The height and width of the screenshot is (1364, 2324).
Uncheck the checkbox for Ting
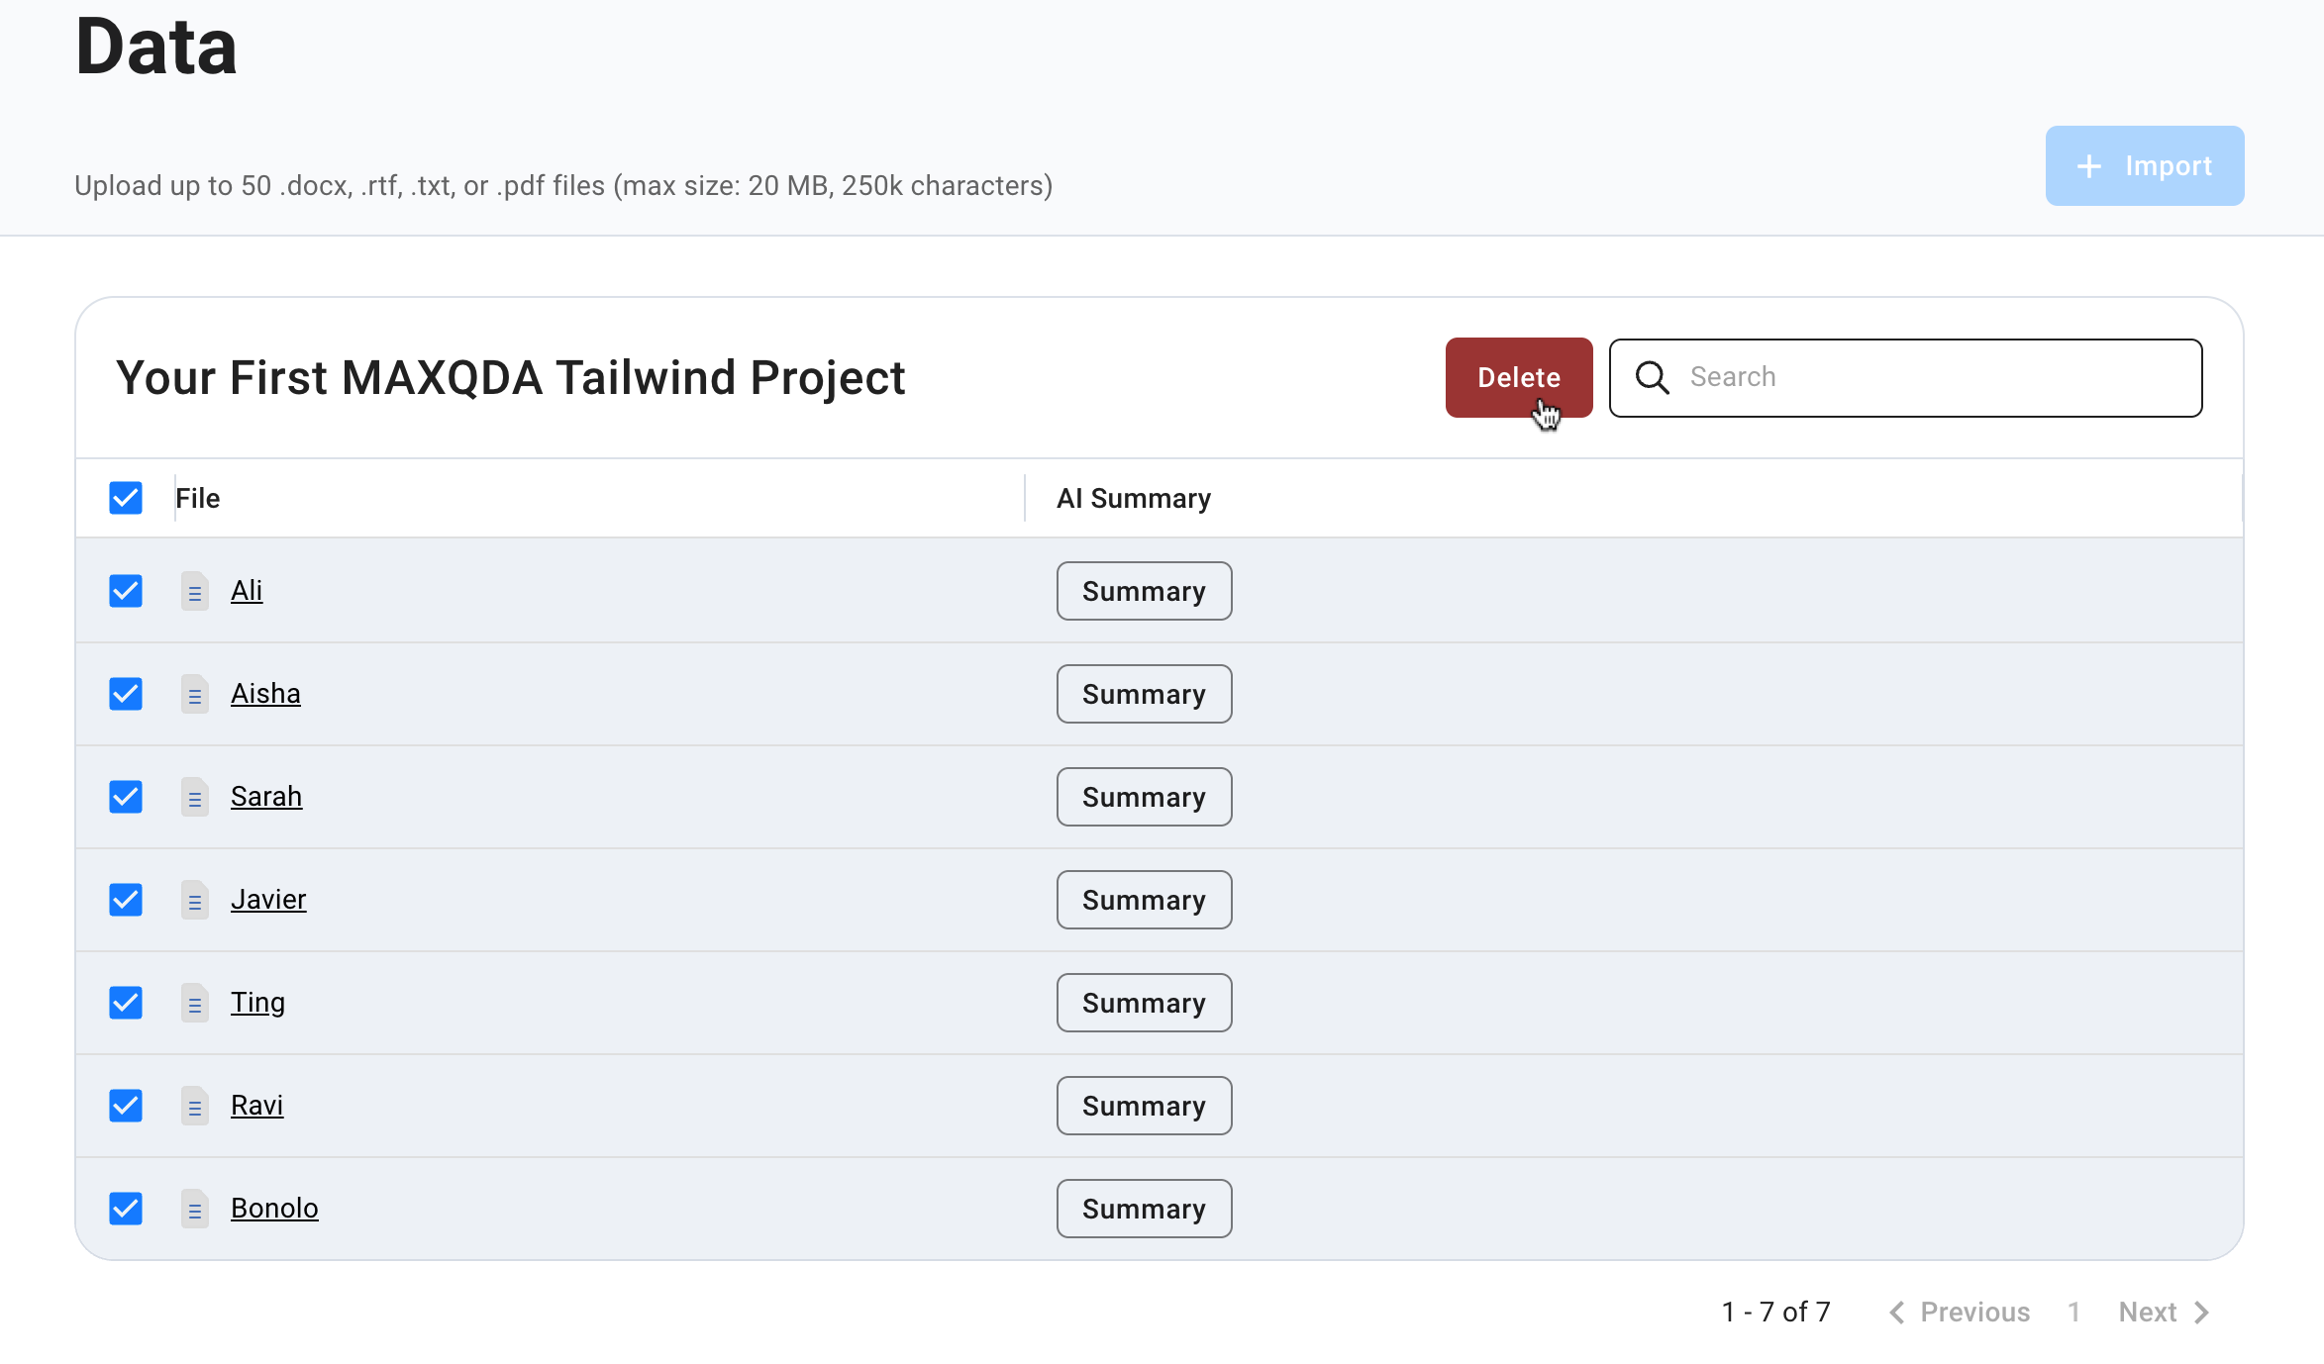[125, 1003]
